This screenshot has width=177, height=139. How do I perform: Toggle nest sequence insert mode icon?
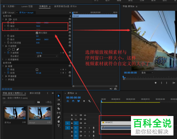(x=68, y=101)
